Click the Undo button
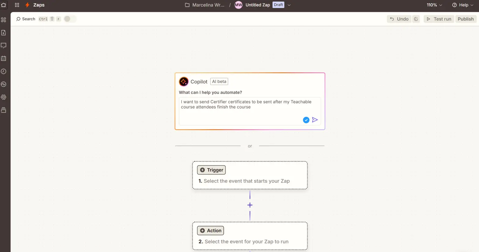479x252 pixels. click(399, 19)
